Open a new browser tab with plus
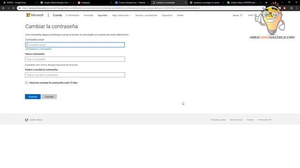The width and height of the screenshot is (300, 168). point(266,3)
